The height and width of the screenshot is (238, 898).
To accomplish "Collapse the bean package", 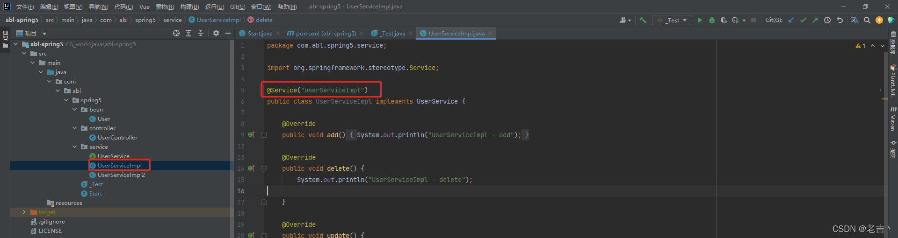I will click(75, 109).
